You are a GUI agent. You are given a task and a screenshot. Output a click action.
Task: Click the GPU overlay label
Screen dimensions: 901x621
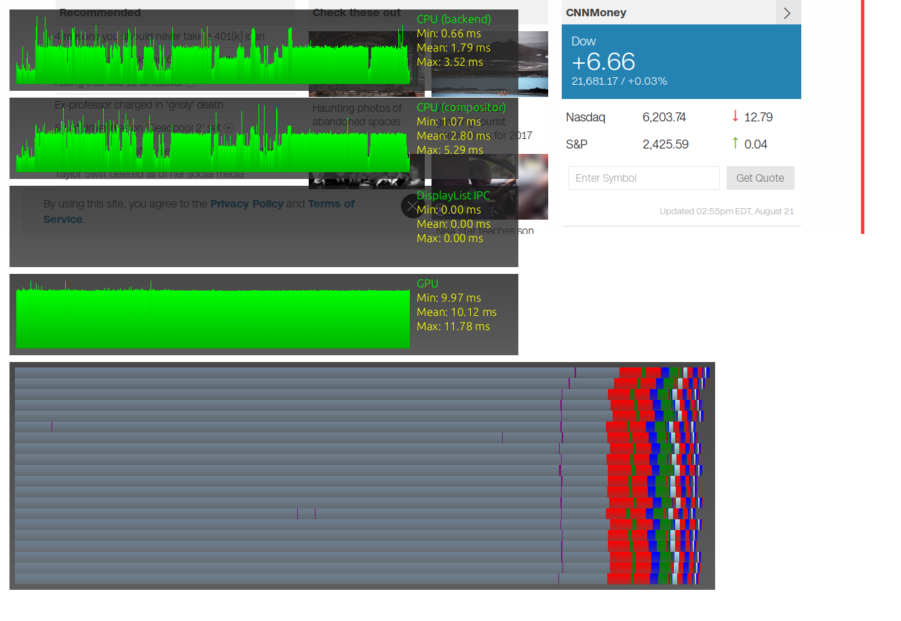[x=427, y=283]
